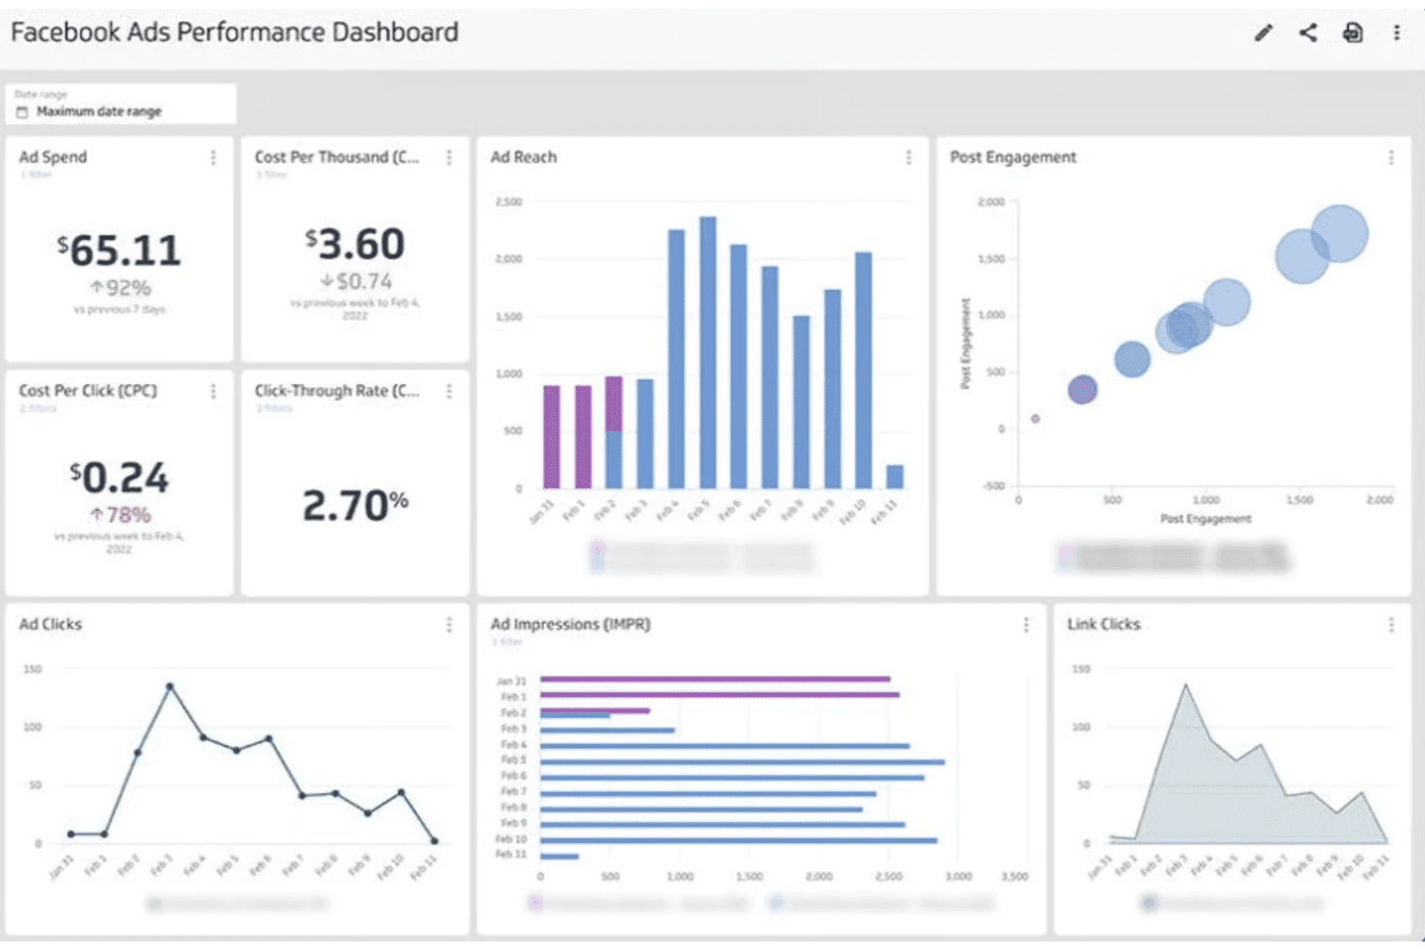This screenshot has height=950, width=1425.
Task: Click the Cost Per Click (CPC) card title
Action: pos(88,391)
